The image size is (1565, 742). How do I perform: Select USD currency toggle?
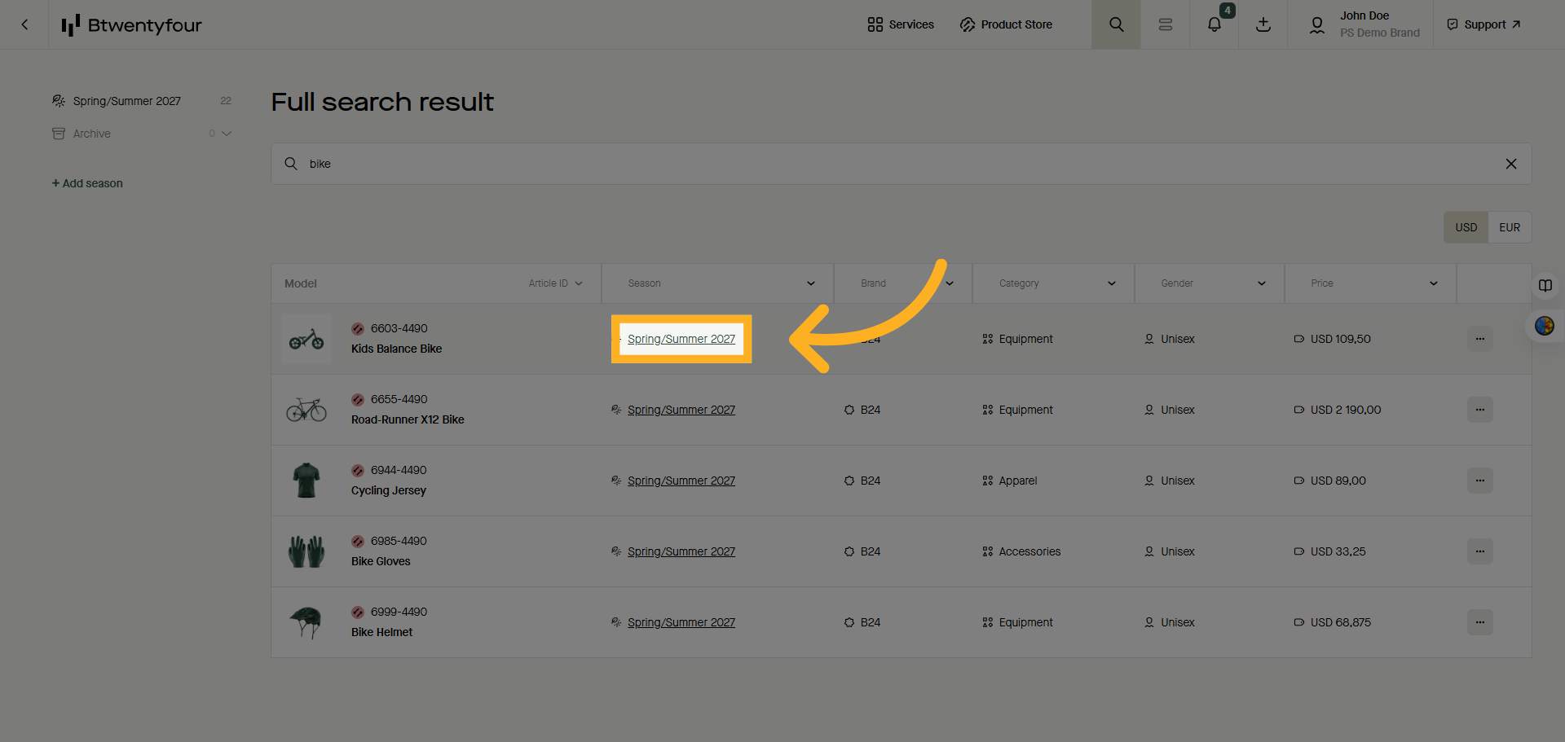click(1466, 227)
